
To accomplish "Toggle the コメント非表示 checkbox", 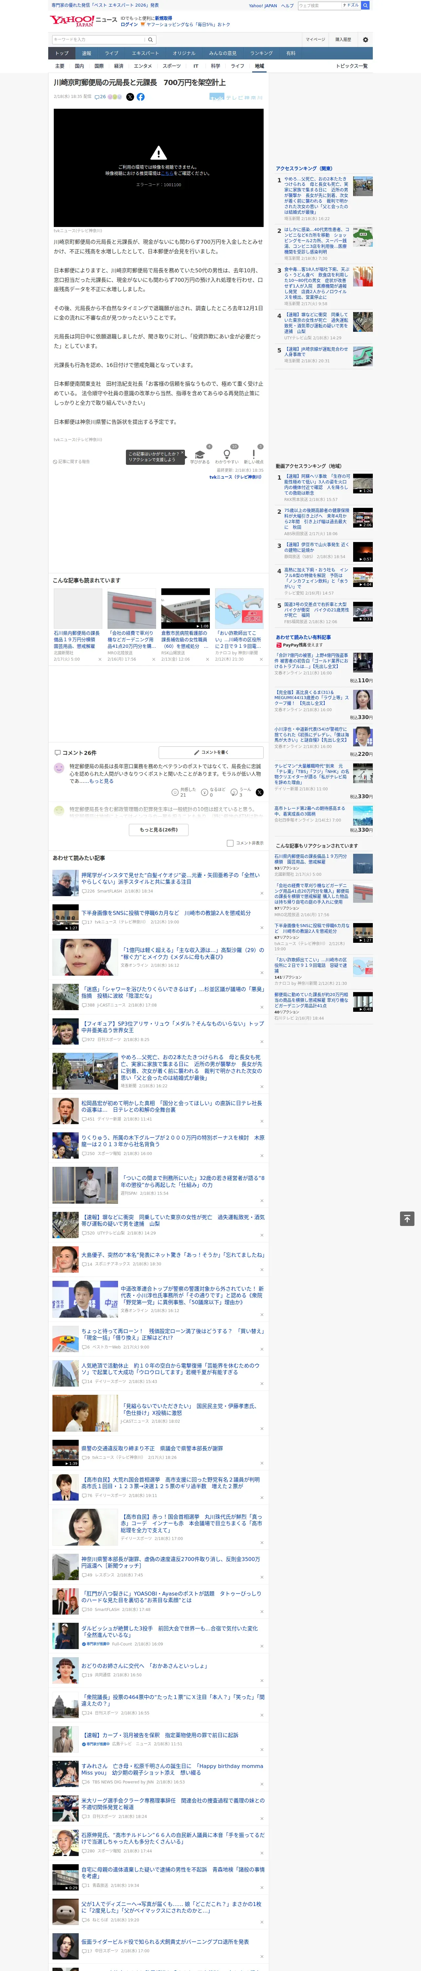I will click(230, 843).
